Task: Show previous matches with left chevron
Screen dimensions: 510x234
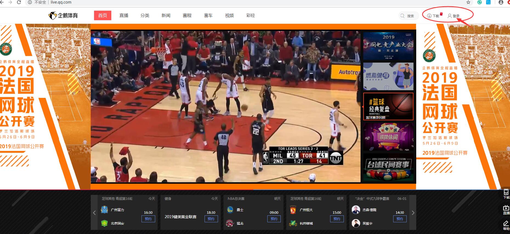Action: click(94, 213)
